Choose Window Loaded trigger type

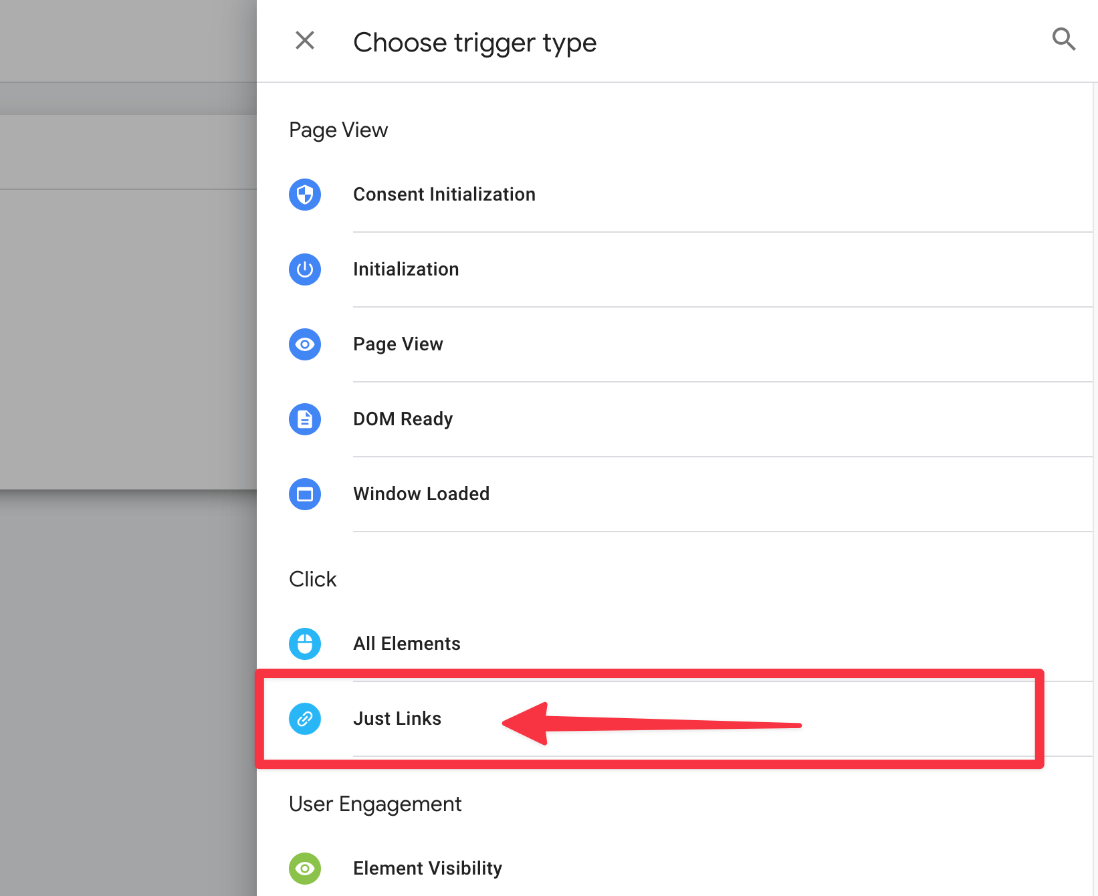tap(674, 494)
